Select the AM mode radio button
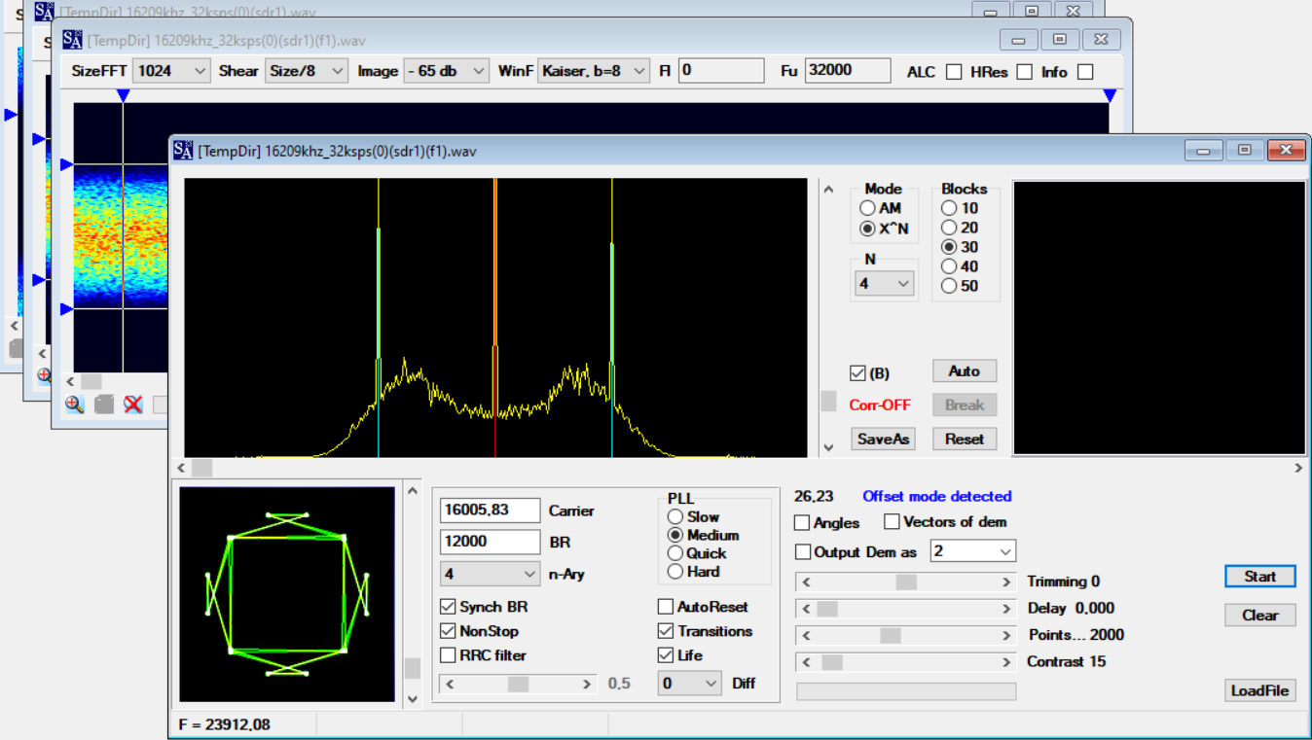 click(867, 208)
